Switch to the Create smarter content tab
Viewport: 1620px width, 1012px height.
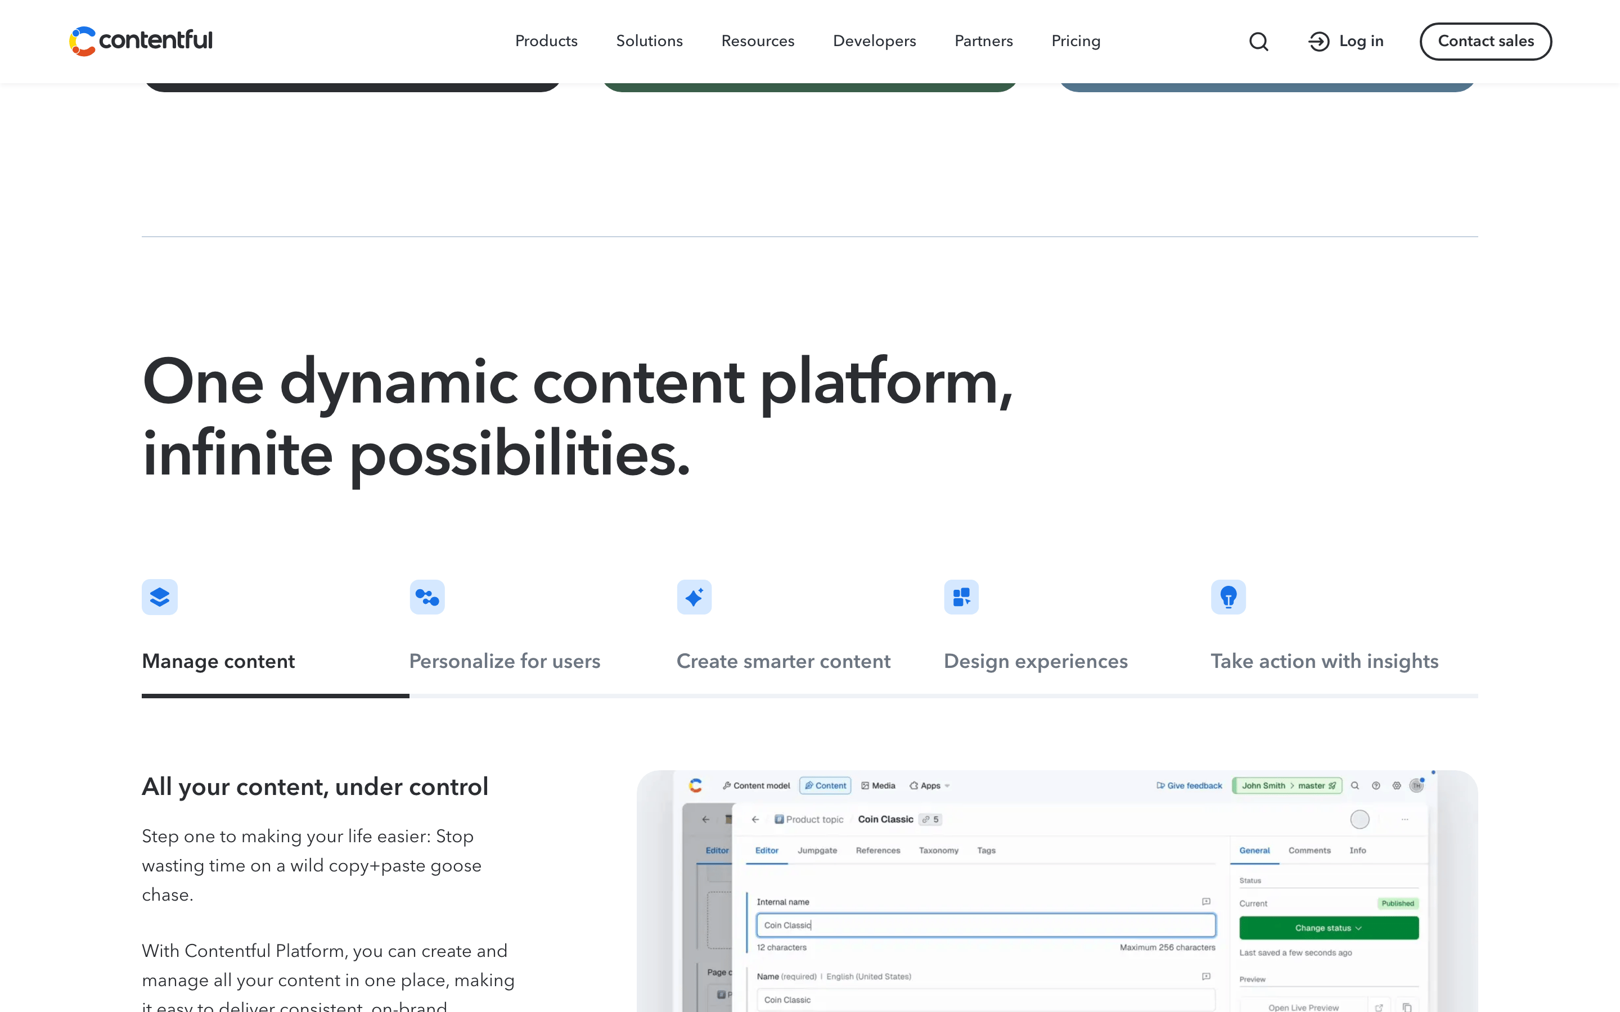click(783, 661)
